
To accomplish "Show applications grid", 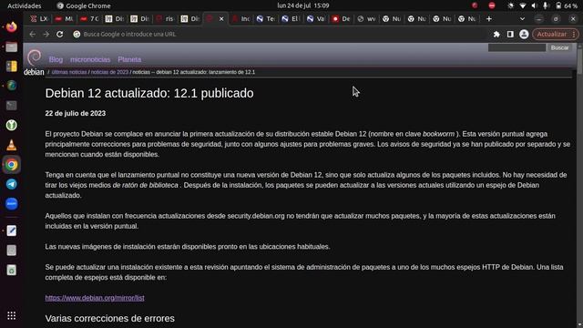I will click(12, 315).
